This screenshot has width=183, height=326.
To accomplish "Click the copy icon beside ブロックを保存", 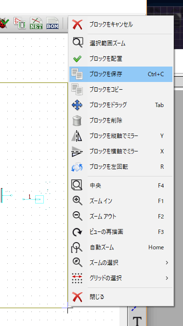I will pyautogui.click(x=77, y=74).
